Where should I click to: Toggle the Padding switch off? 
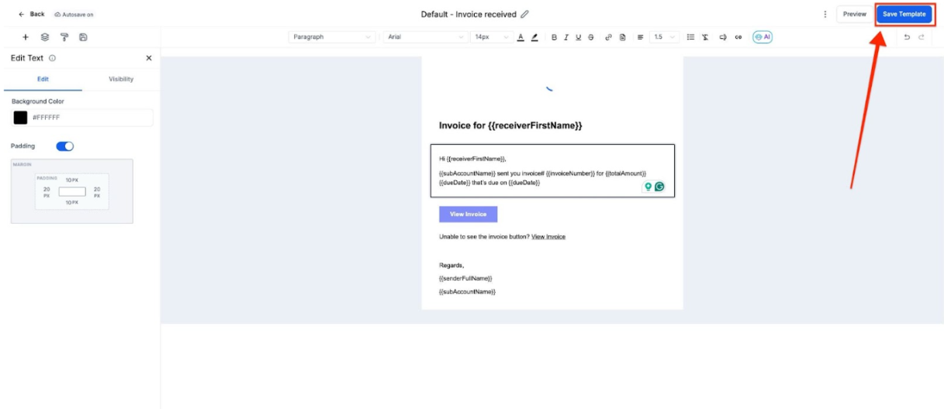(65, 146)
